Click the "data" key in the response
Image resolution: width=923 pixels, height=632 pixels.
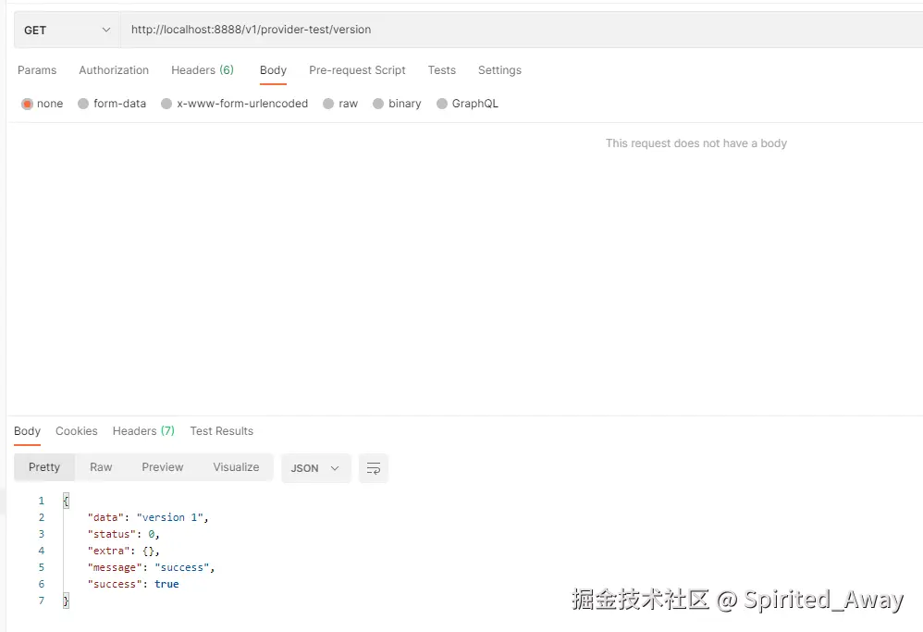(x=105, y=518)
